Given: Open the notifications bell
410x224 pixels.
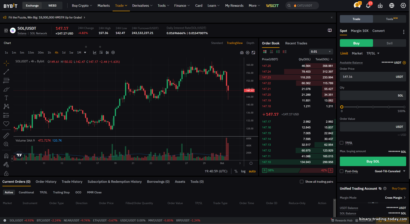Looking at the screenshot, I should click(x=368, y=5).
